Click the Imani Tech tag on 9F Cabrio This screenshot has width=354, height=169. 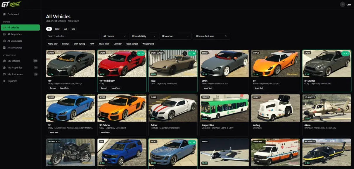(x=106, y=132)
